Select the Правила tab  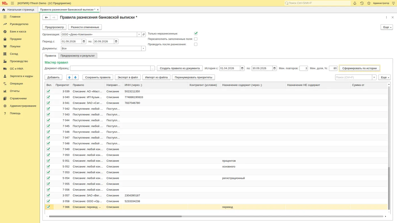(50, 56)
